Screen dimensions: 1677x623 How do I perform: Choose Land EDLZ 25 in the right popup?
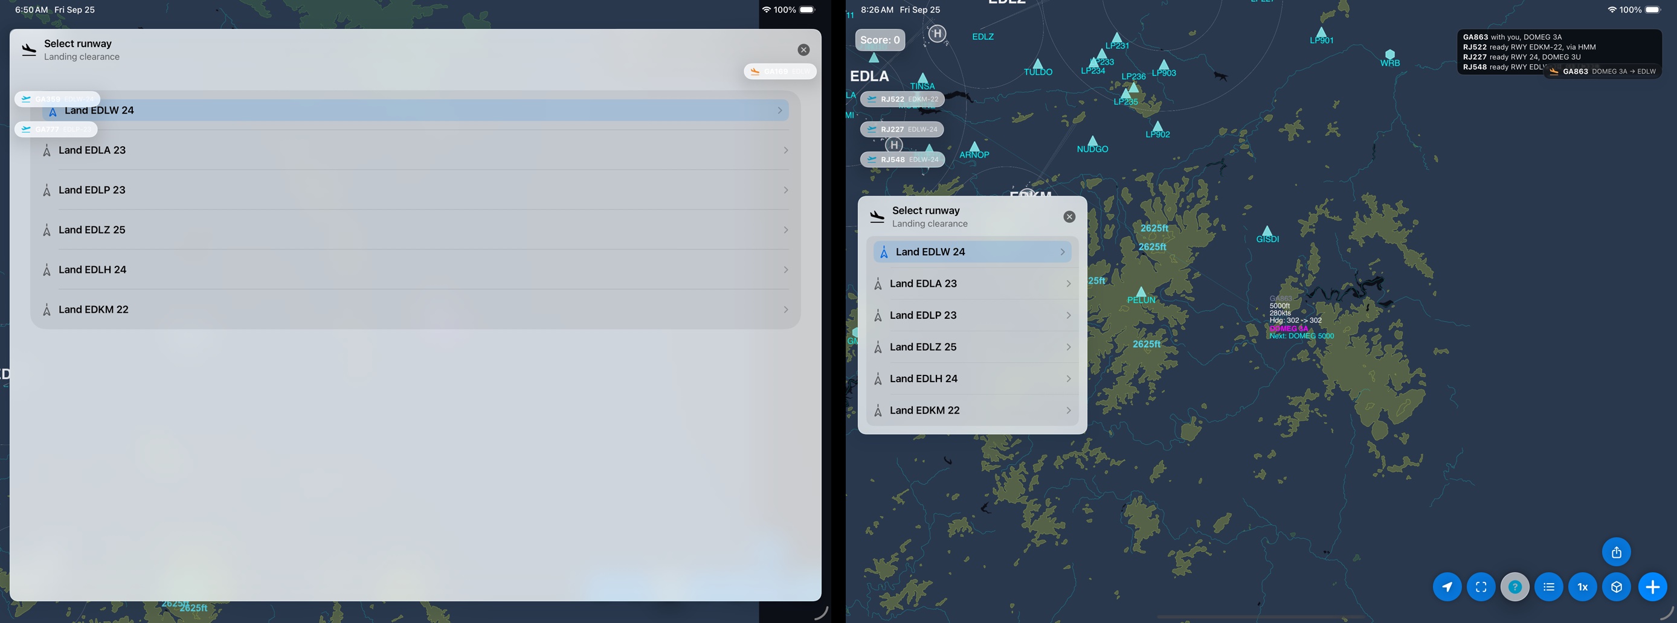pos(973,347)
